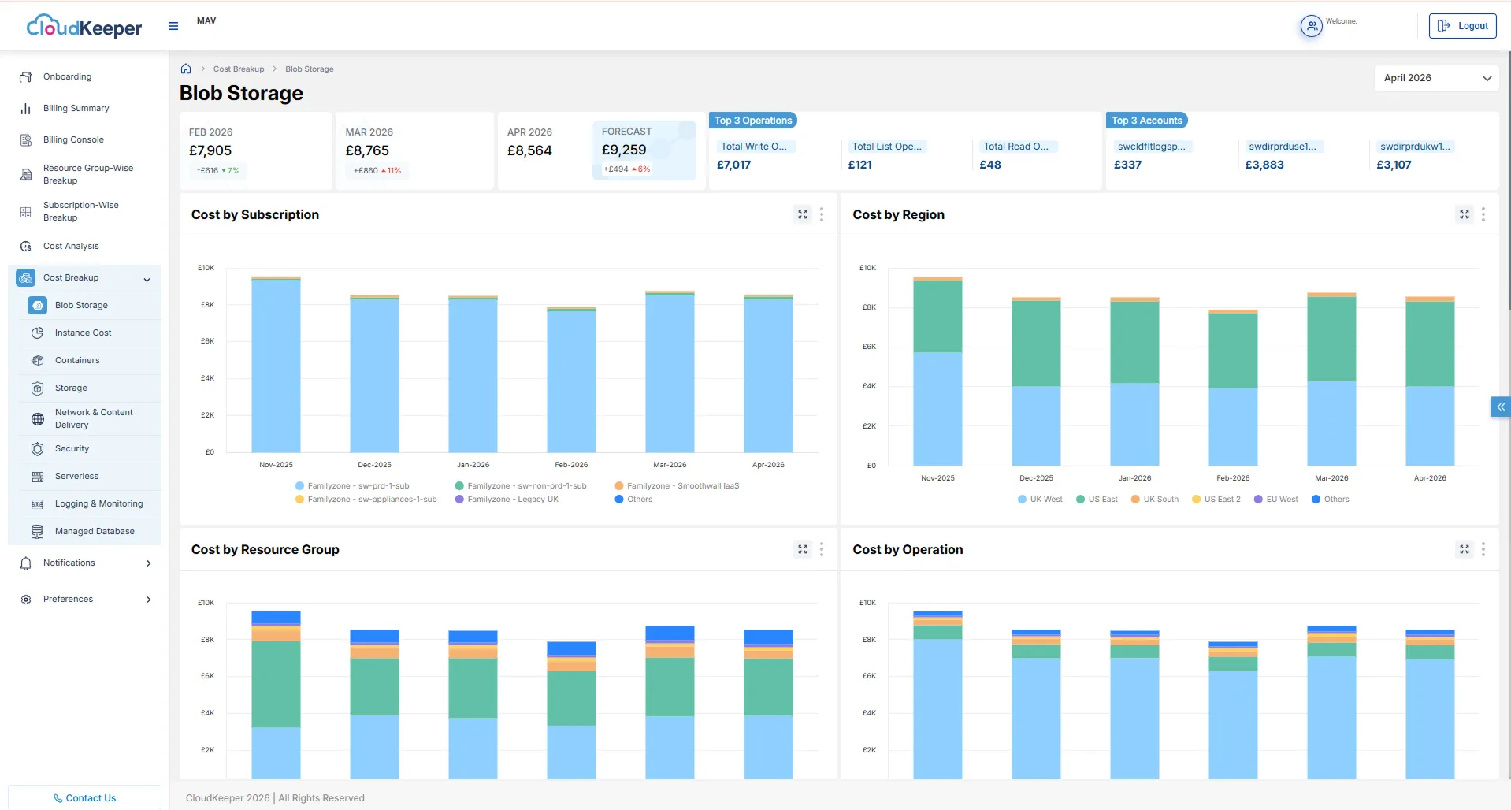Expand the Notifications submenu arrow

149,563
